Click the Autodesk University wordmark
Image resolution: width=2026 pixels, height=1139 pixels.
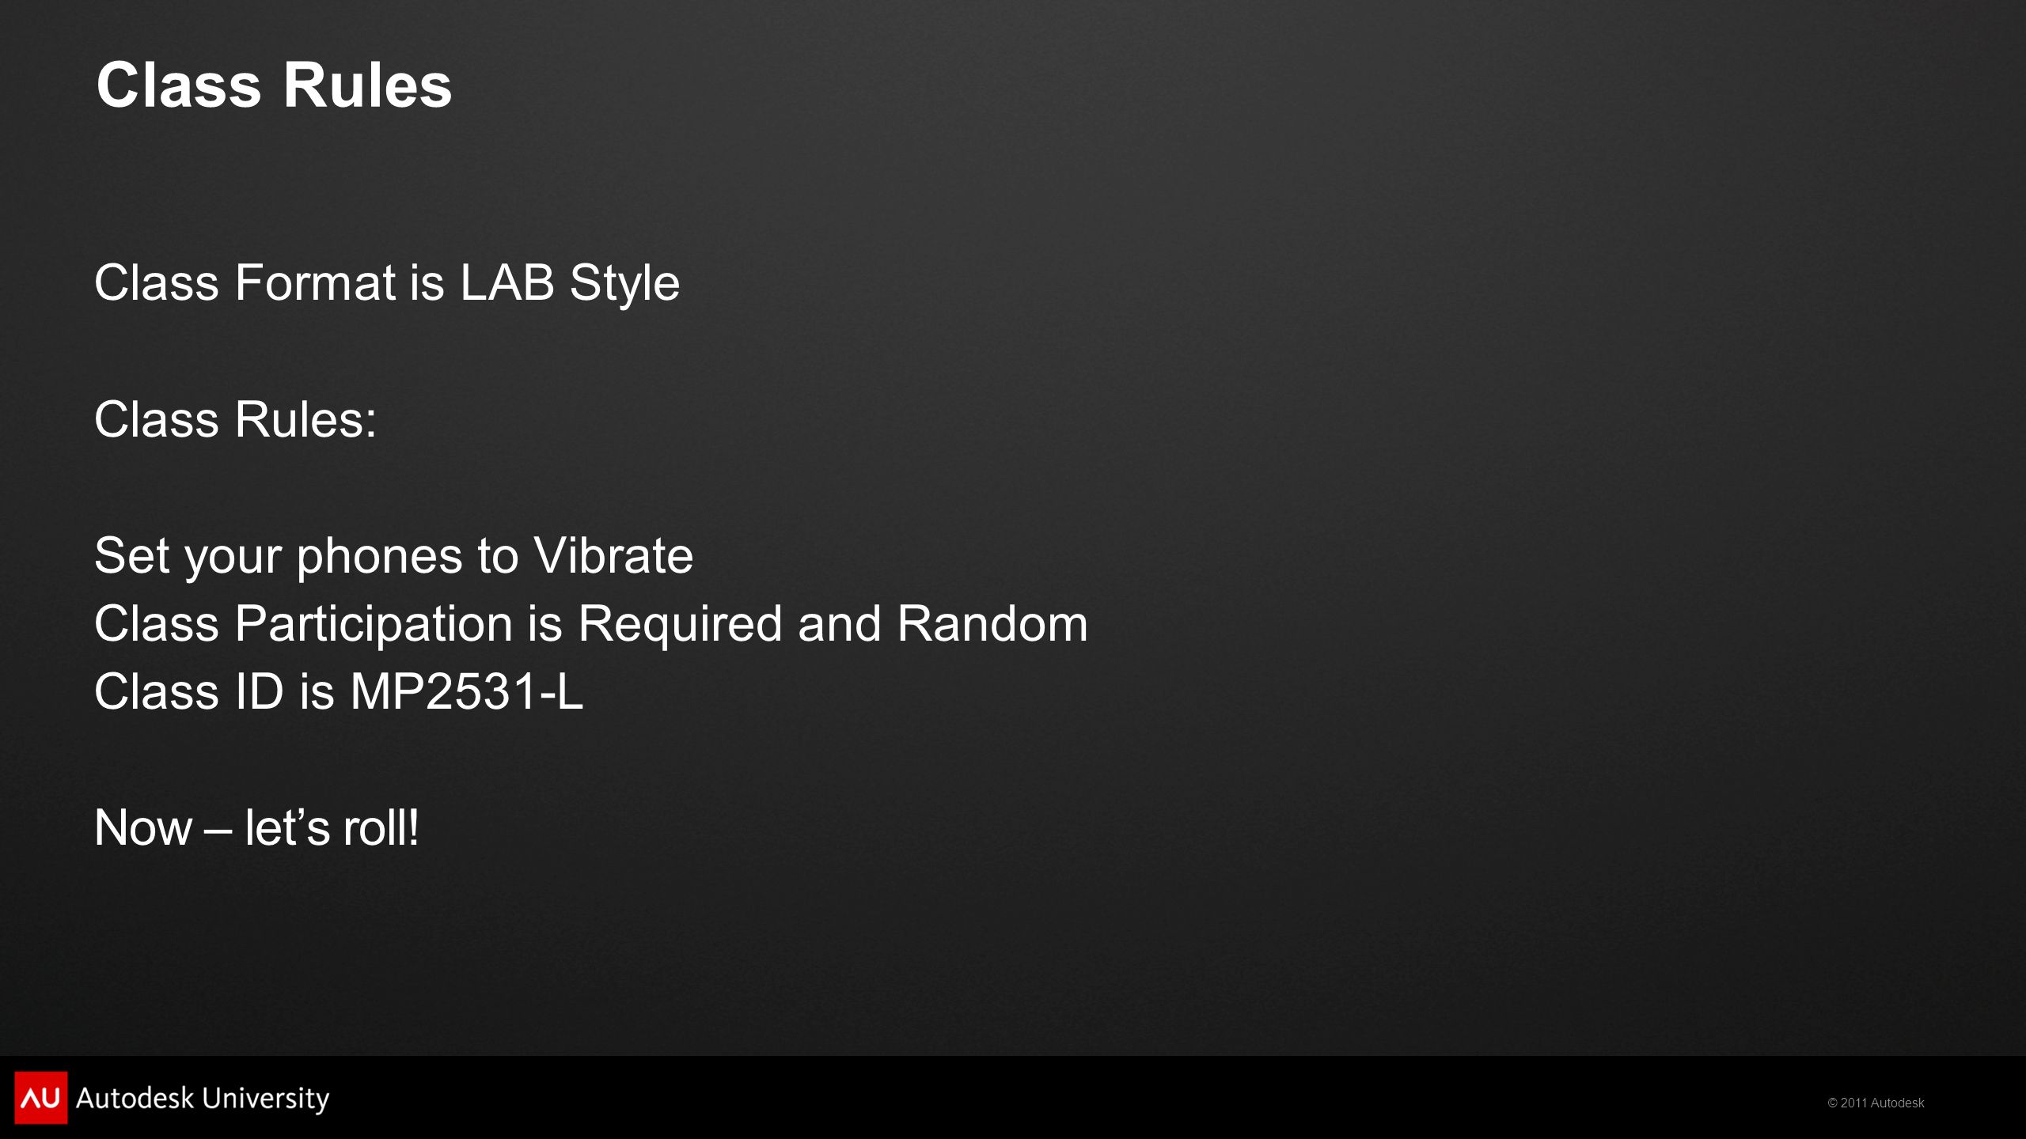coord(203,1099)
